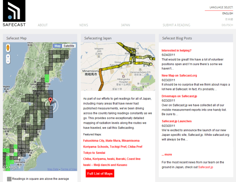Open Koriyama Schools, Tochigi Pref map
236x182 pixels.
[113, 147]
